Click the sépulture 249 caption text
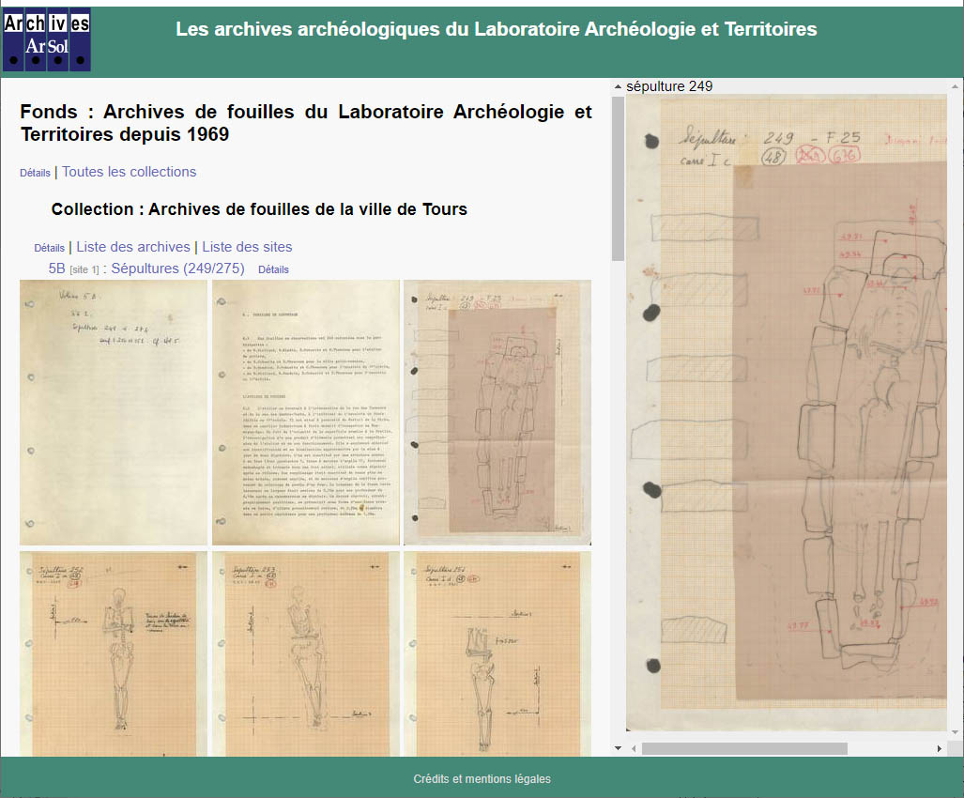 point(669,86)
